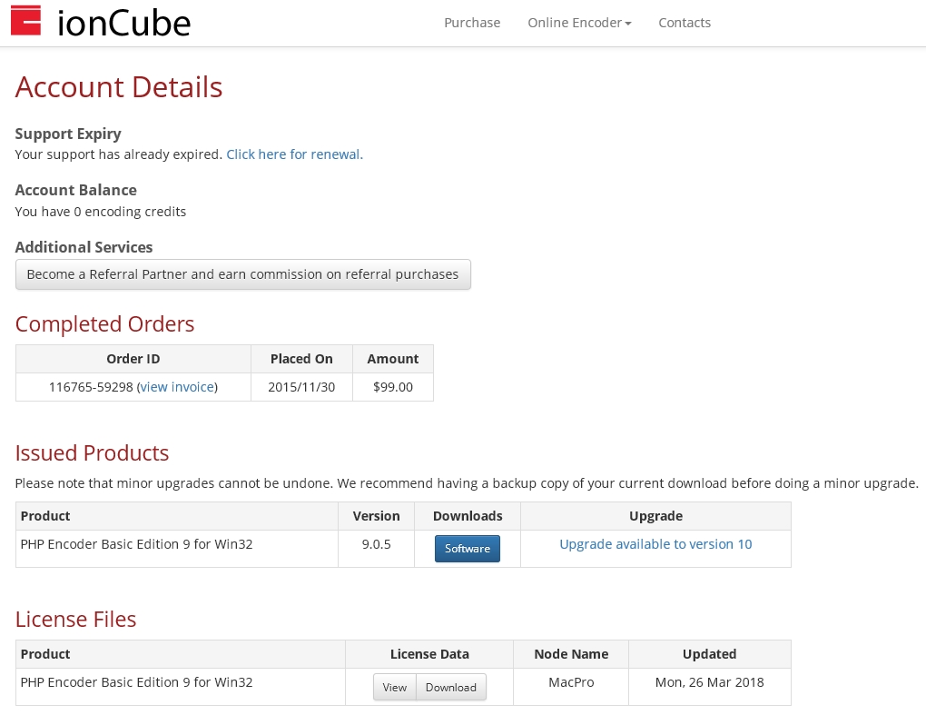Select the Account Details heading

119,87
